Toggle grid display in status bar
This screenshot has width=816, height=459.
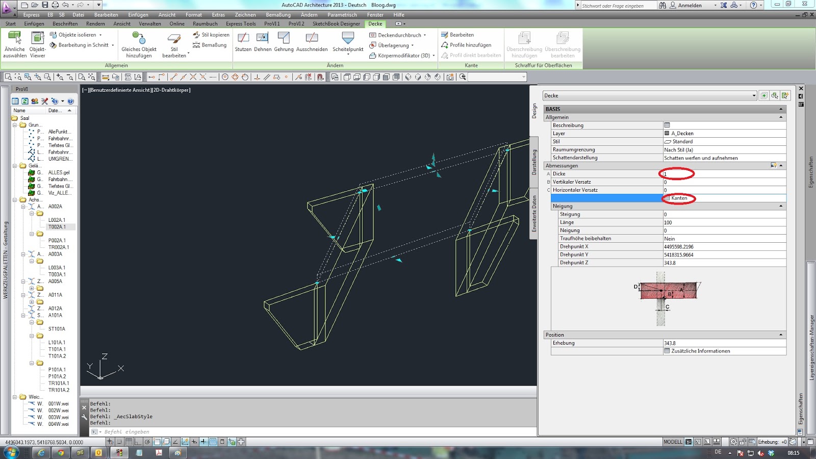coord(129,442)
